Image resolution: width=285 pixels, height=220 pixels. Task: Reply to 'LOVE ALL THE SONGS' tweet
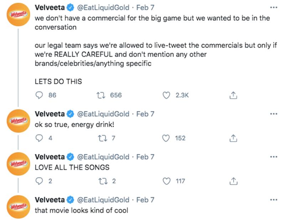tap(40, 181)
